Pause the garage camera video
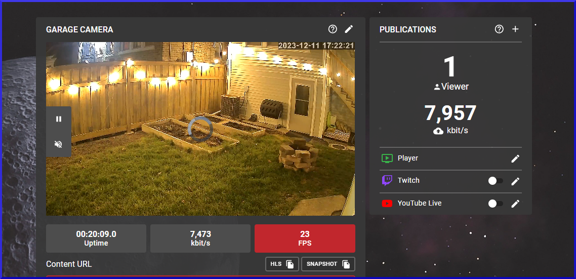576x279 pixels. click(x=59, y=119)
